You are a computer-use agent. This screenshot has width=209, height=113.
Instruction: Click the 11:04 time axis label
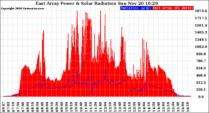pyautogui.click(x=86, y=107)
